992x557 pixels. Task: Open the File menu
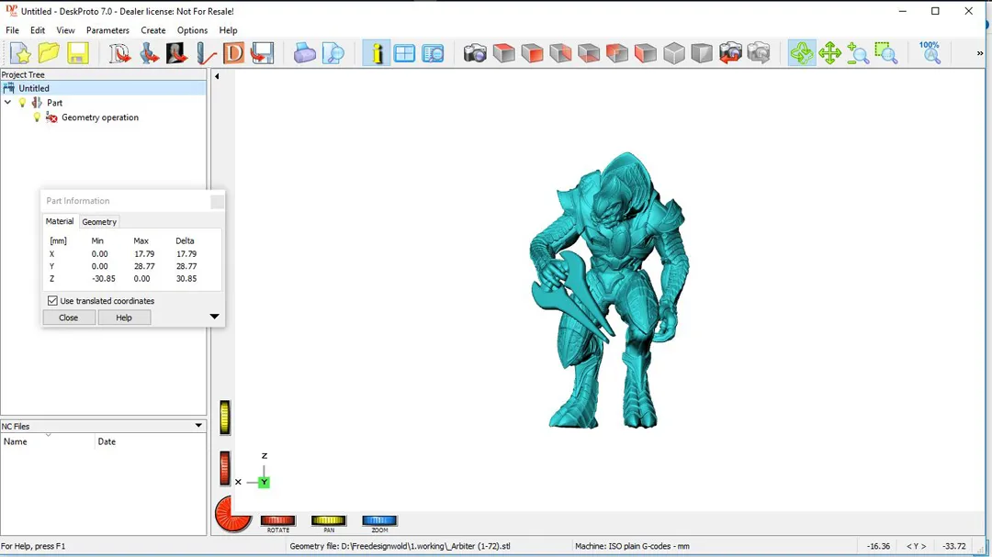tap(12, 30)
